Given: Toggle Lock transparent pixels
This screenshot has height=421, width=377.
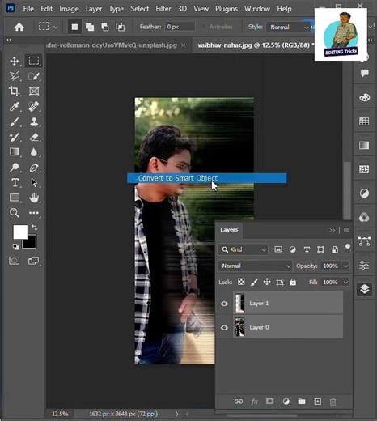Looking at the screenshot, I should (241, 282).
